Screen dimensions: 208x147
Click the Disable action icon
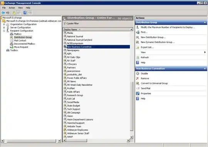pos(138,73)
